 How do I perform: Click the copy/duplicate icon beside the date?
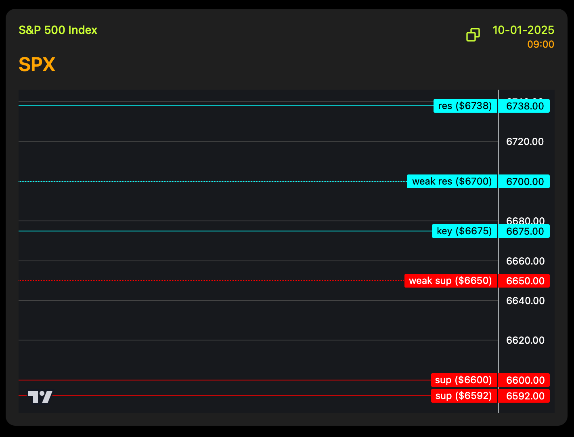click(x=473, y=35)
